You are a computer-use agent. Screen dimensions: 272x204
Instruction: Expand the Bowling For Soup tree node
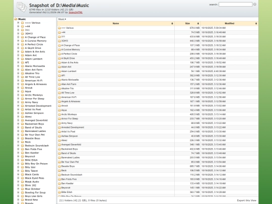tap(18, 192)
